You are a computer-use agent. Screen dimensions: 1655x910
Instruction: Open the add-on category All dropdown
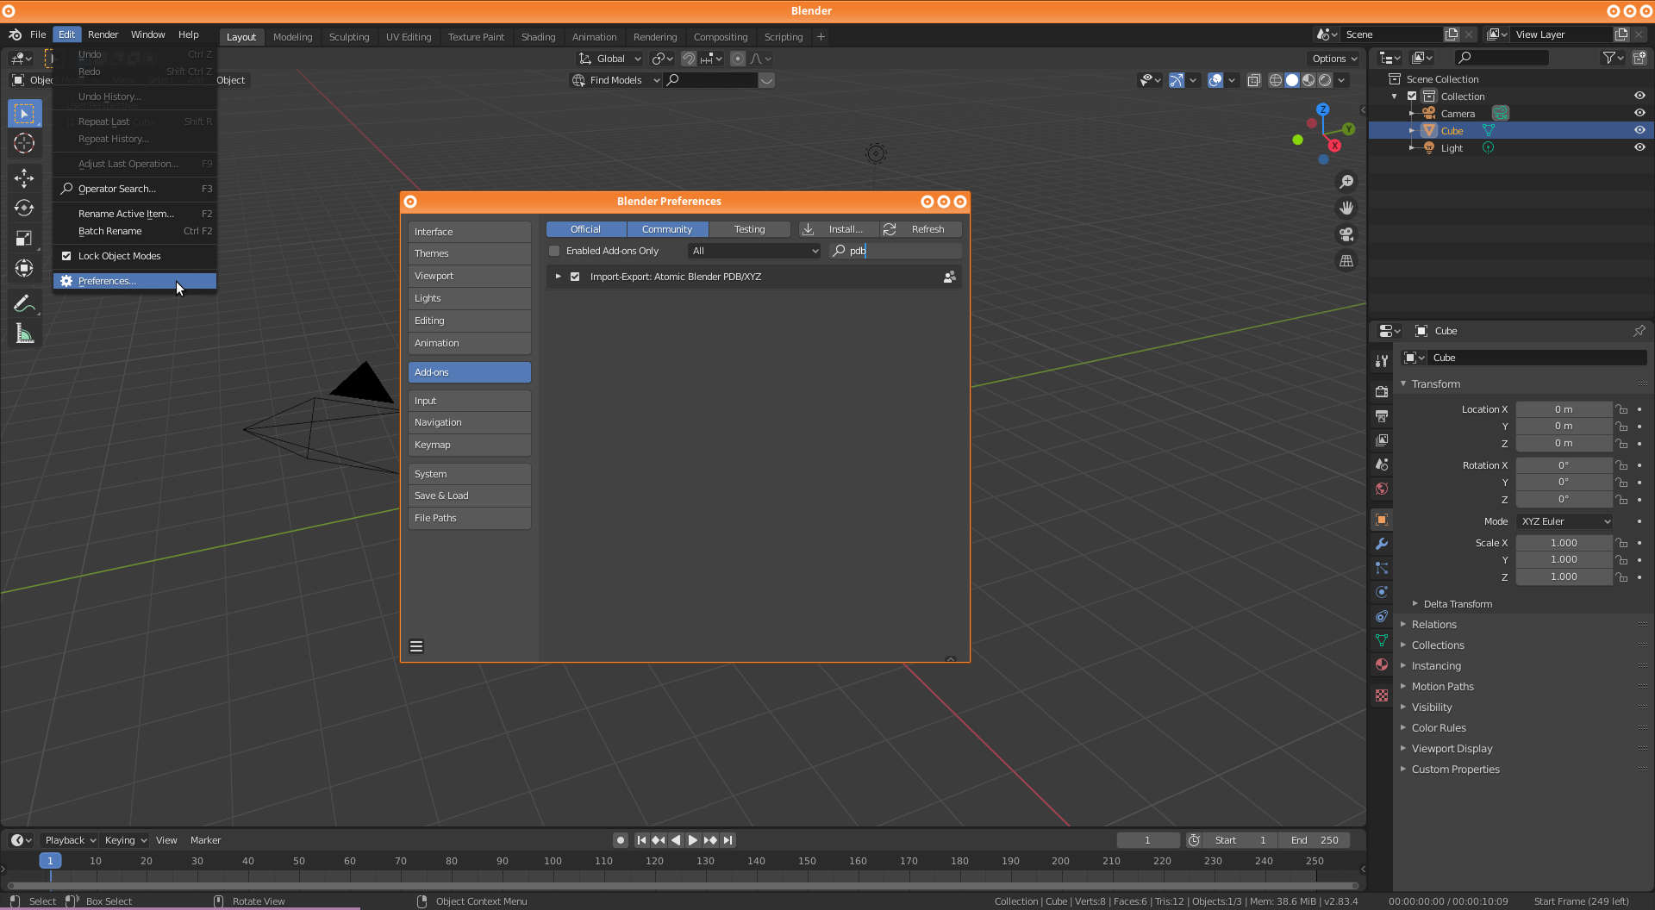click(x=754, y=251)
